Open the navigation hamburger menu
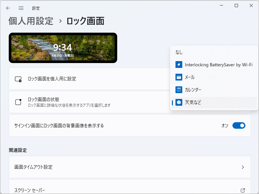Screen dimensions: 259x194 [21, 8]
